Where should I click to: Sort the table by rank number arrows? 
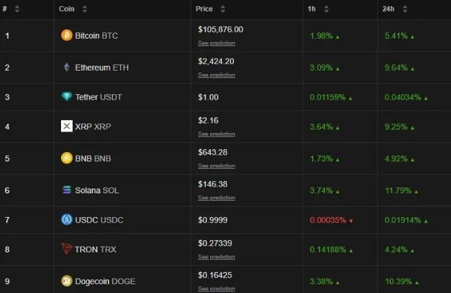(17, 9)
